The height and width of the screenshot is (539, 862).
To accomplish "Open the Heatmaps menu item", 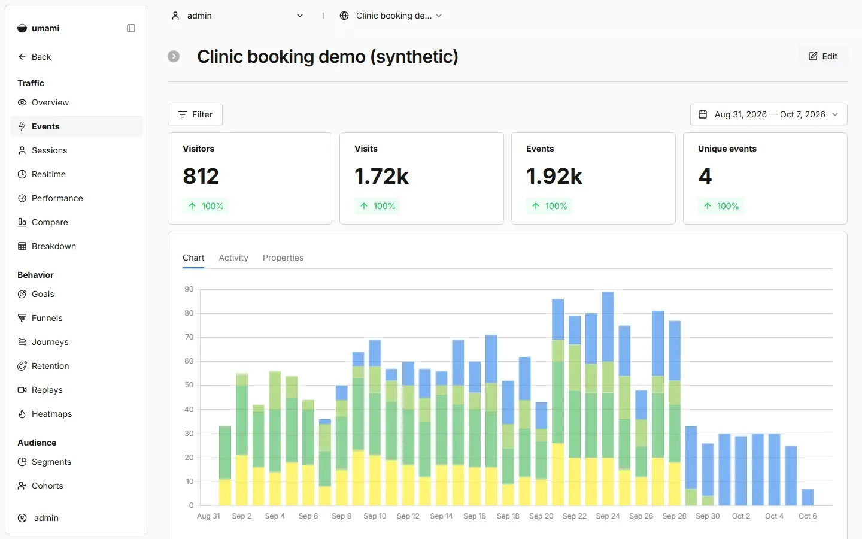I will coord(77,414).
